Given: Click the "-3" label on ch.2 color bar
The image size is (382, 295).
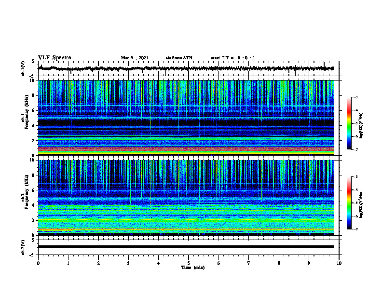Looking at the screenshot, I should tap(356, 177).
